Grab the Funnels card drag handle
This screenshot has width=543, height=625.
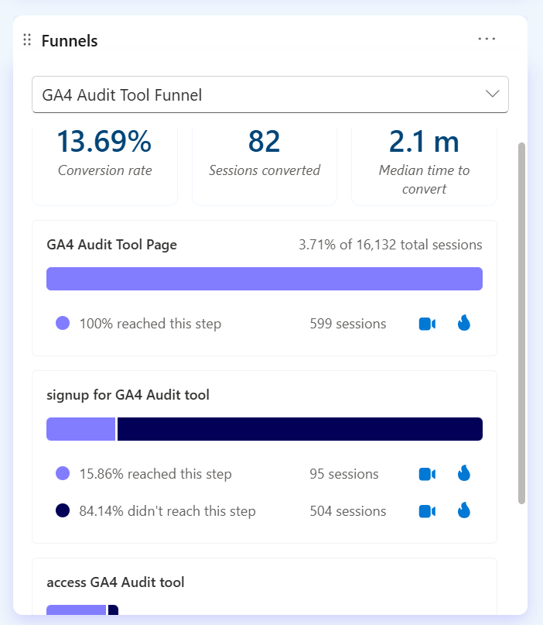point(27,39)
